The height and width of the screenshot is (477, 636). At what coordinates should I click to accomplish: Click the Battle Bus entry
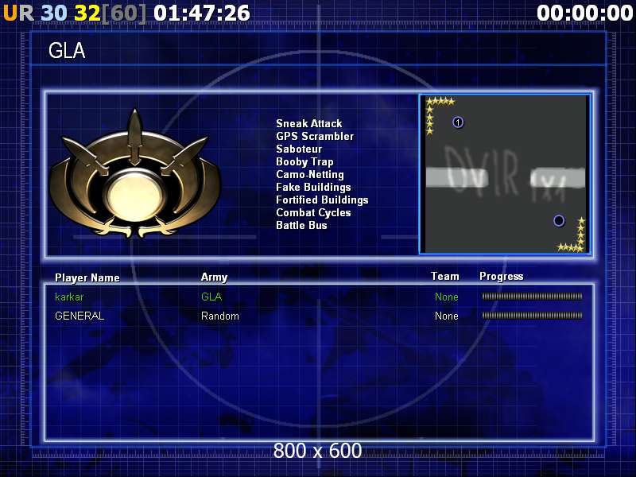301,225
